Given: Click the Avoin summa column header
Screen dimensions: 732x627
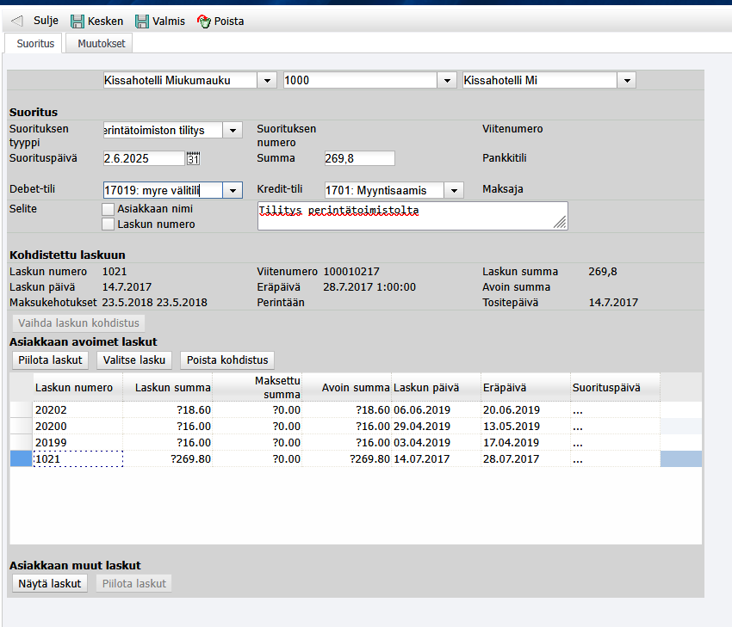Looking at the screenshot, I should coord(347,387).
